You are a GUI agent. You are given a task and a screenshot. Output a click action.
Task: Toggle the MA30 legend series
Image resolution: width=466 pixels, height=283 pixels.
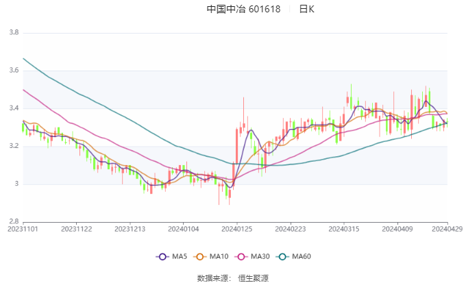[252, 256]
